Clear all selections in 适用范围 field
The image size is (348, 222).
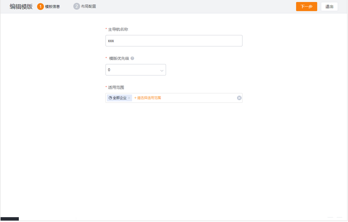click(x=239, y=98)
